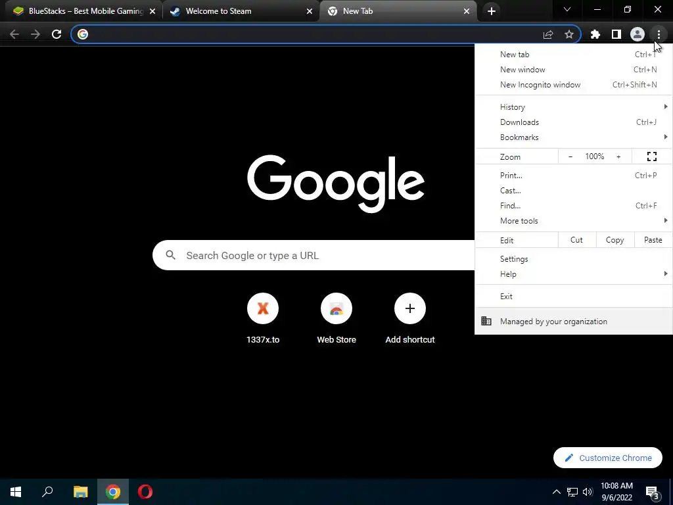Click the Add shortcut plus tile

click(x=410, y=319)
